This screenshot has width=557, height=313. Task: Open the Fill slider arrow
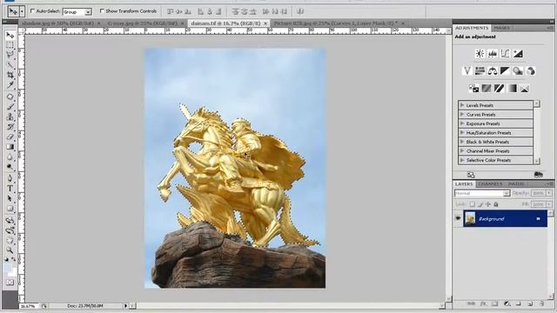click(549, 204)
